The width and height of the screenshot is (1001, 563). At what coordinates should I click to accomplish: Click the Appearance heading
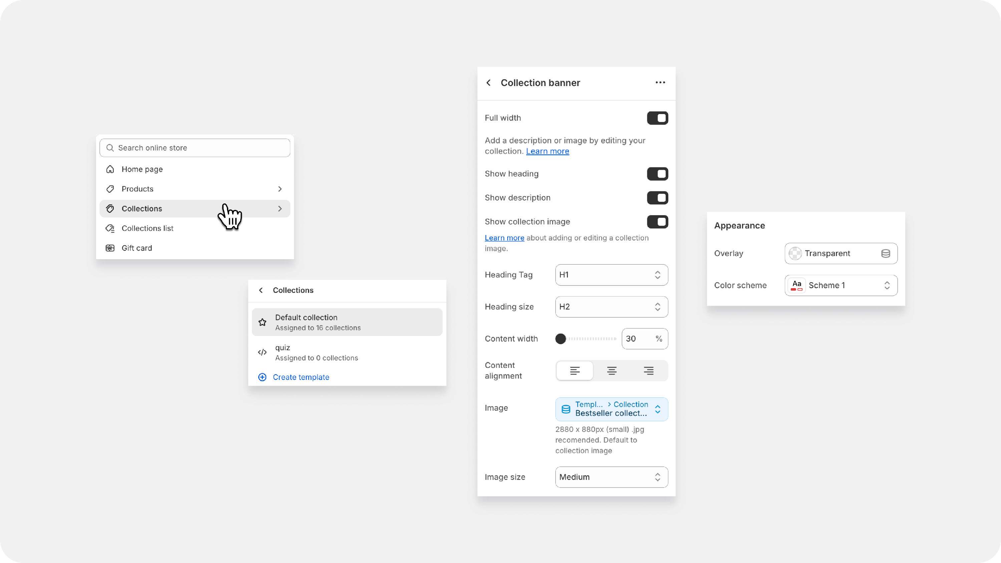coord(739,226)
